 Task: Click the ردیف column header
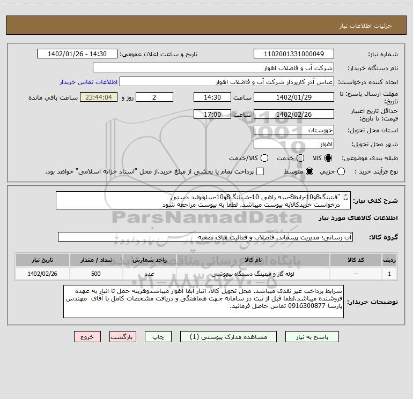(389, 260)
